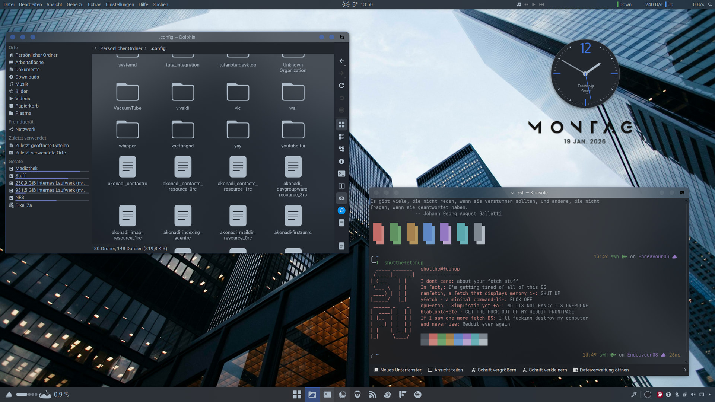Click Ansicht teilen in Konsole
This screenshot has height=402, width=715.
click(445, 370)
